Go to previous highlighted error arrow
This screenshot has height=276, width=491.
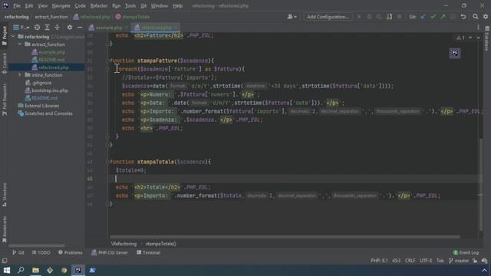point(470,38)
